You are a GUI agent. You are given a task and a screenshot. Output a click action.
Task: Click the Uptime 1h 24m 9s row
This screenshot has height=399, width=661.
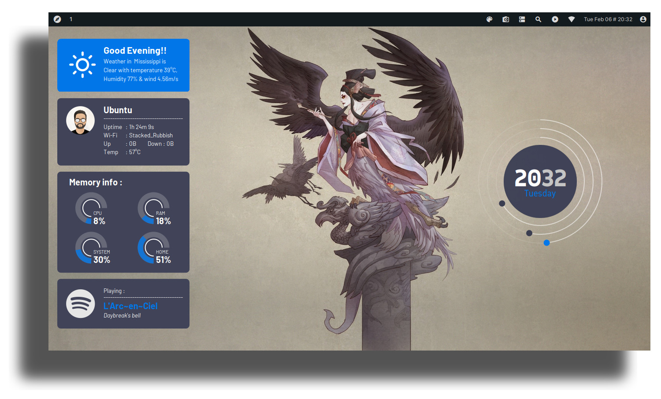[129, 127]
